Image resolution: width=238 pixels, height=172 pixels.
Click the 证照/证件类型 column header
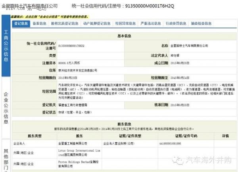point(130,136)
